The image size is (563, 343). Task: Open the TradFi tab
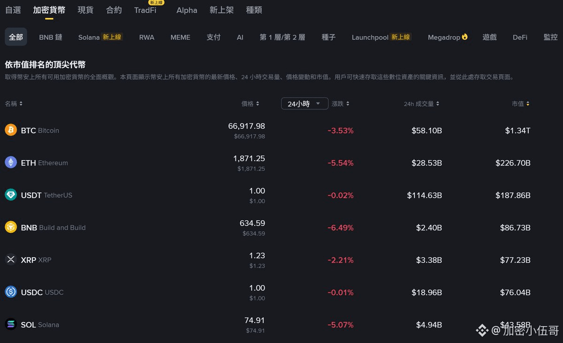(145, 10)
